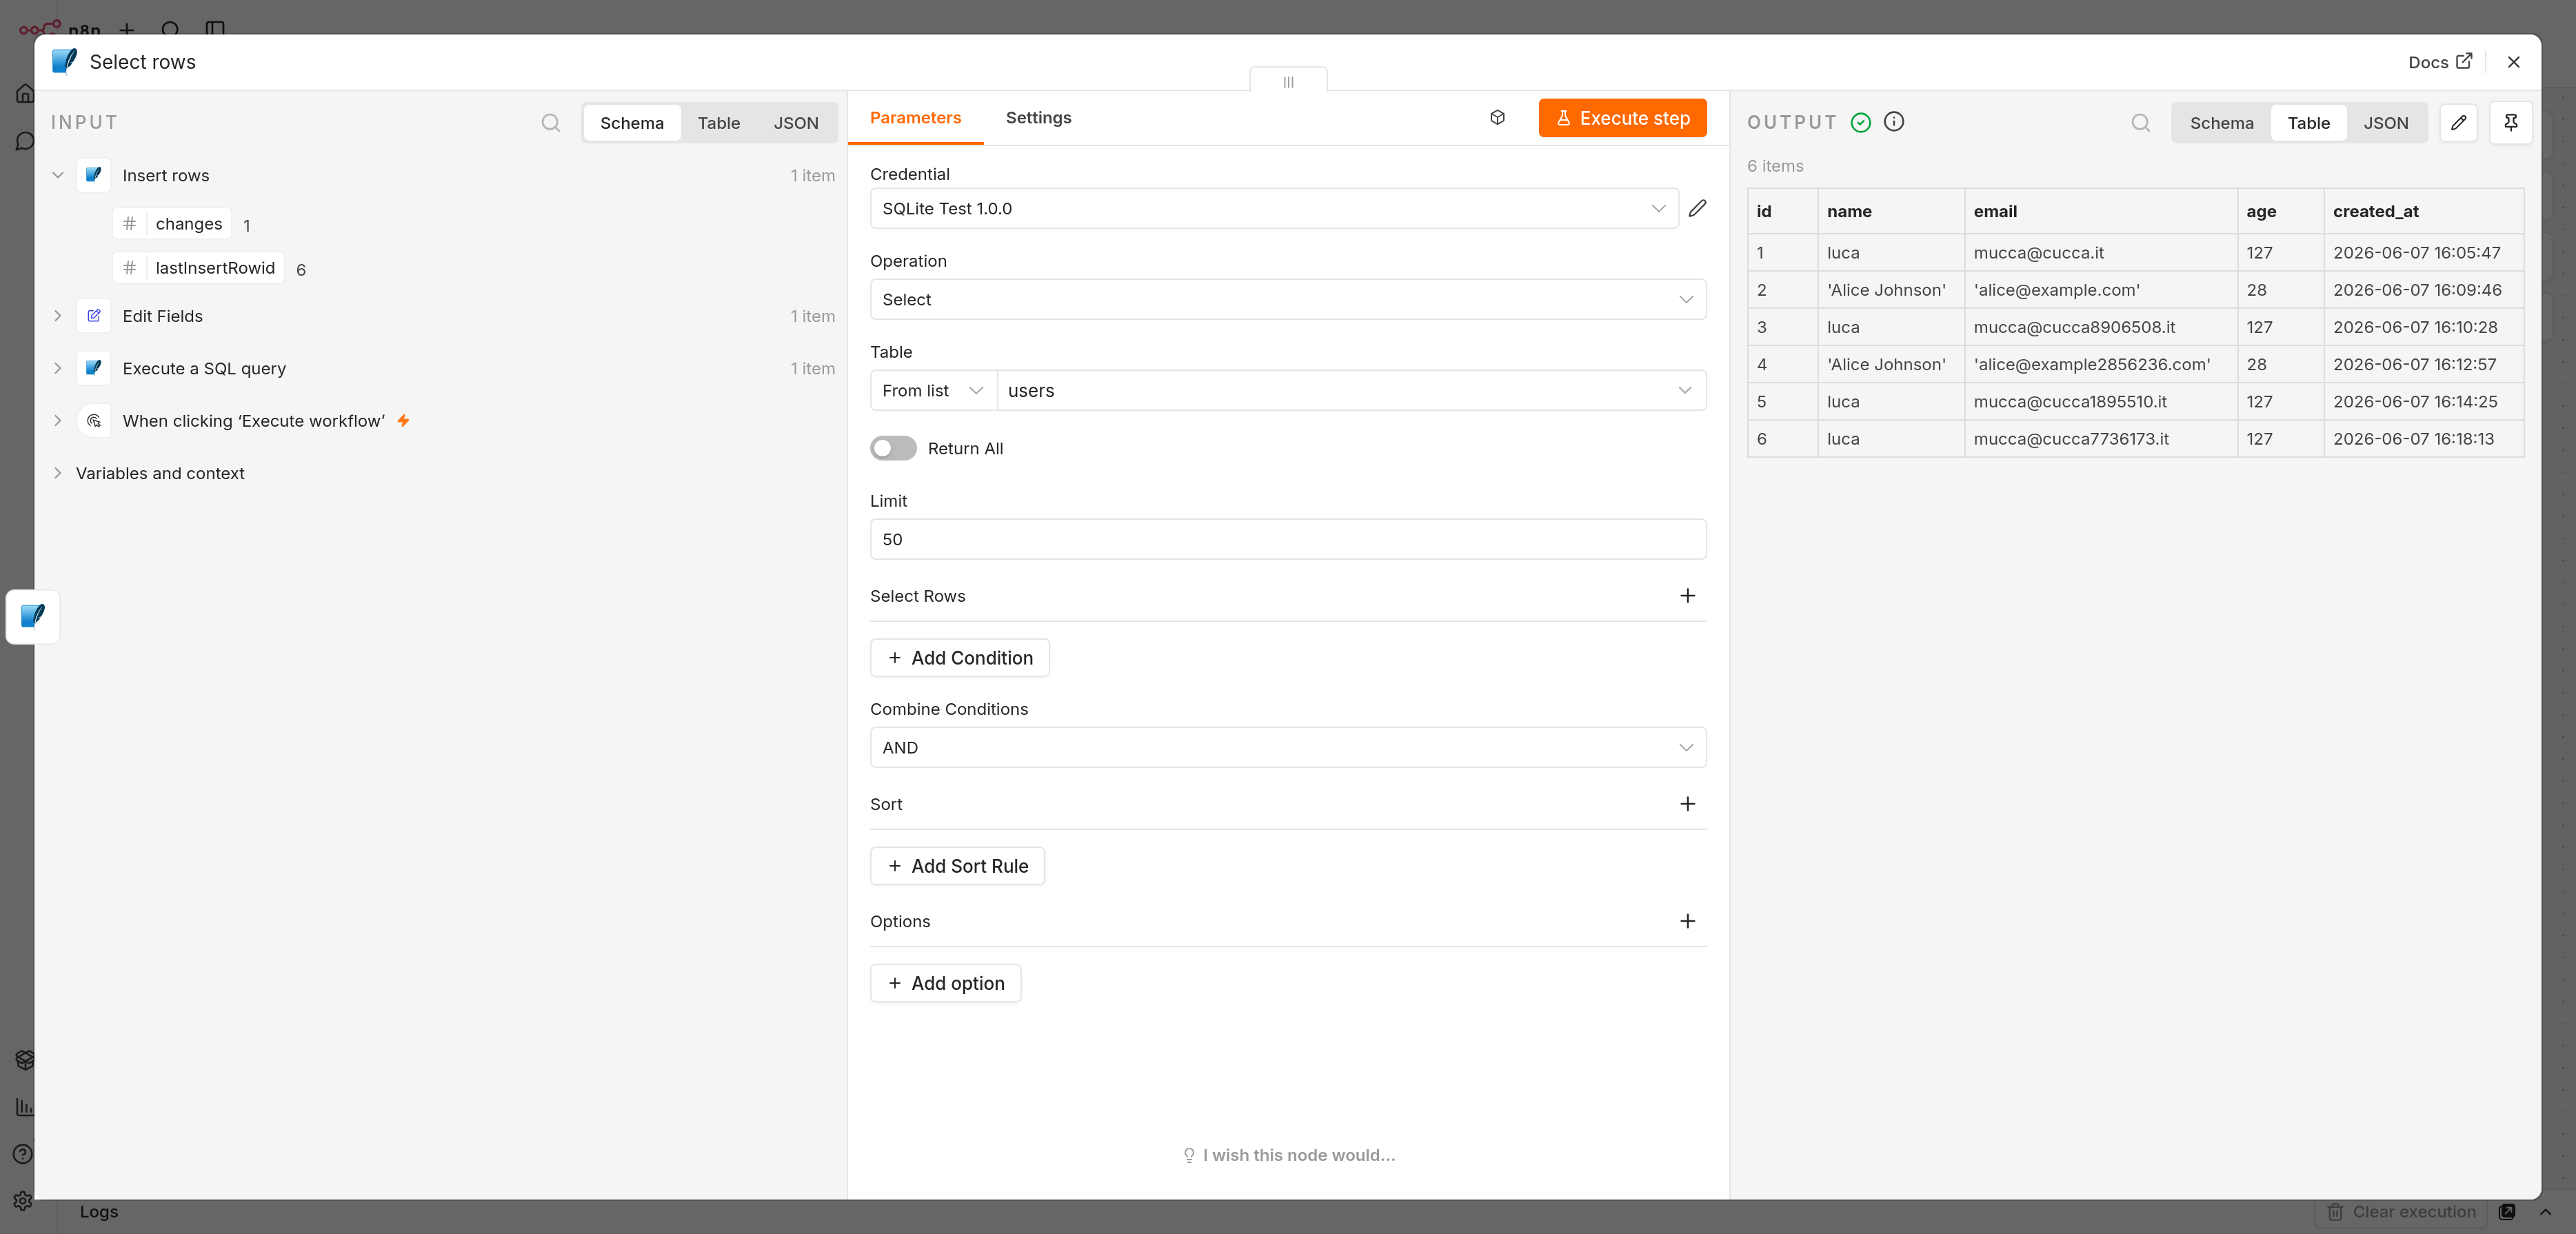This screenshot has height=1234, width=2576.
Task: Click the Insert rows node icon
Action: pos(94,175)
